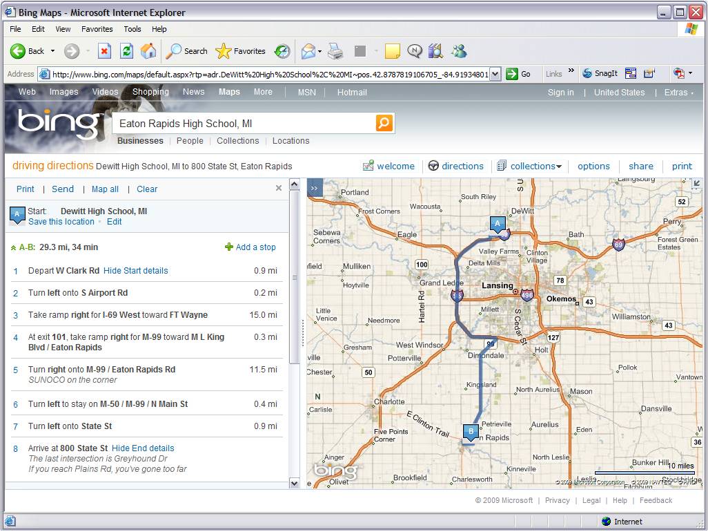Open the Back button history dropdown
Image resolution: width=708 pixels, height=532 pixels.
[53, 51]
